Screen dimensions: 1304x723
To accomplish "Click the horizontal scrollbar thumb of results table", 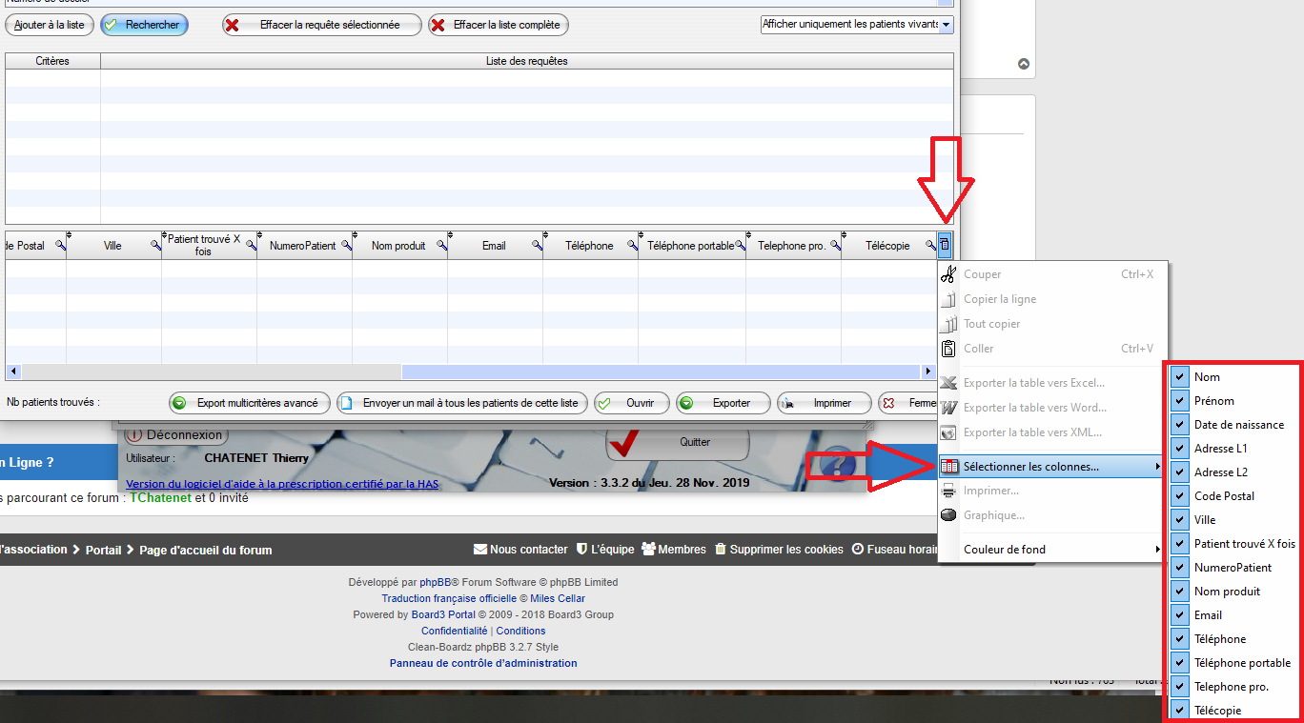I will pyautogui.click(x=662, y=372).
